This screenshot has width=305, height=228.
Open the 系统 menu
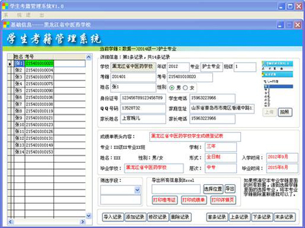tap(13, 15)
